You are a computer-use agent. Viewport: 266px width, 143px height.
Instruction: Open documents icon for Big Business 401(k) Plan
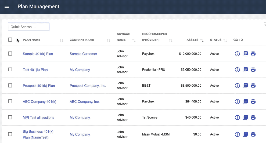[245, 134]
